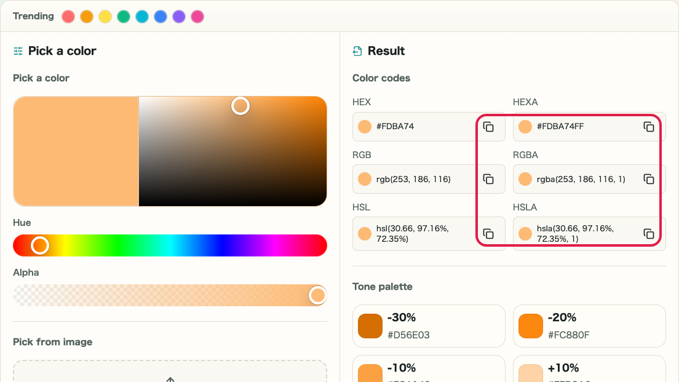Pick the -10% tone card
The width and height of the screenshot is (679, 382).
(x=429, y=368)
